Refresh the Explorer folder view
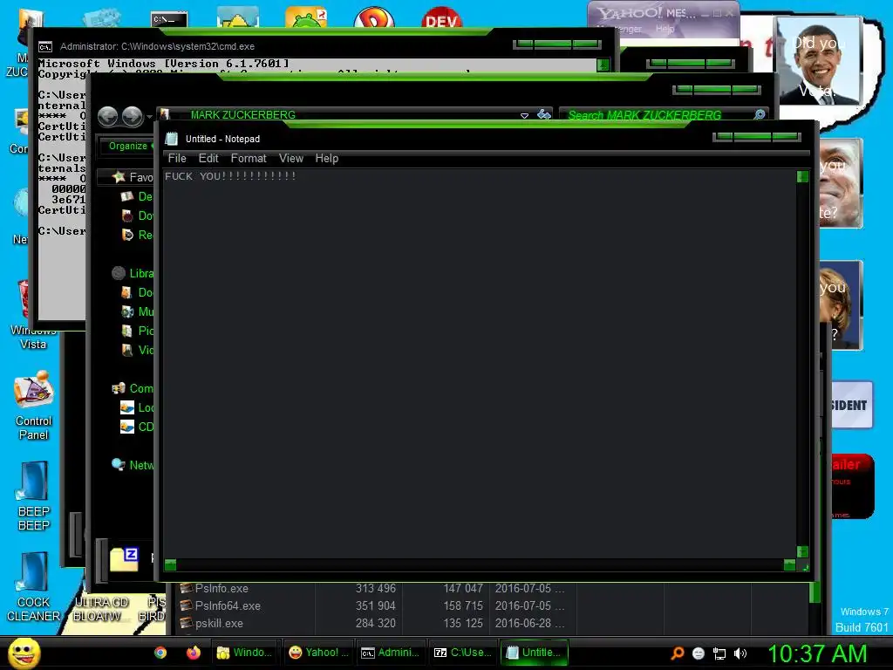Screen dimensions: 893x670 [x=544, y=114]
